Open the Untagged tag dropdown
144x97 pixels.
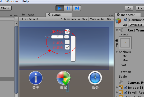click(136, 25)
